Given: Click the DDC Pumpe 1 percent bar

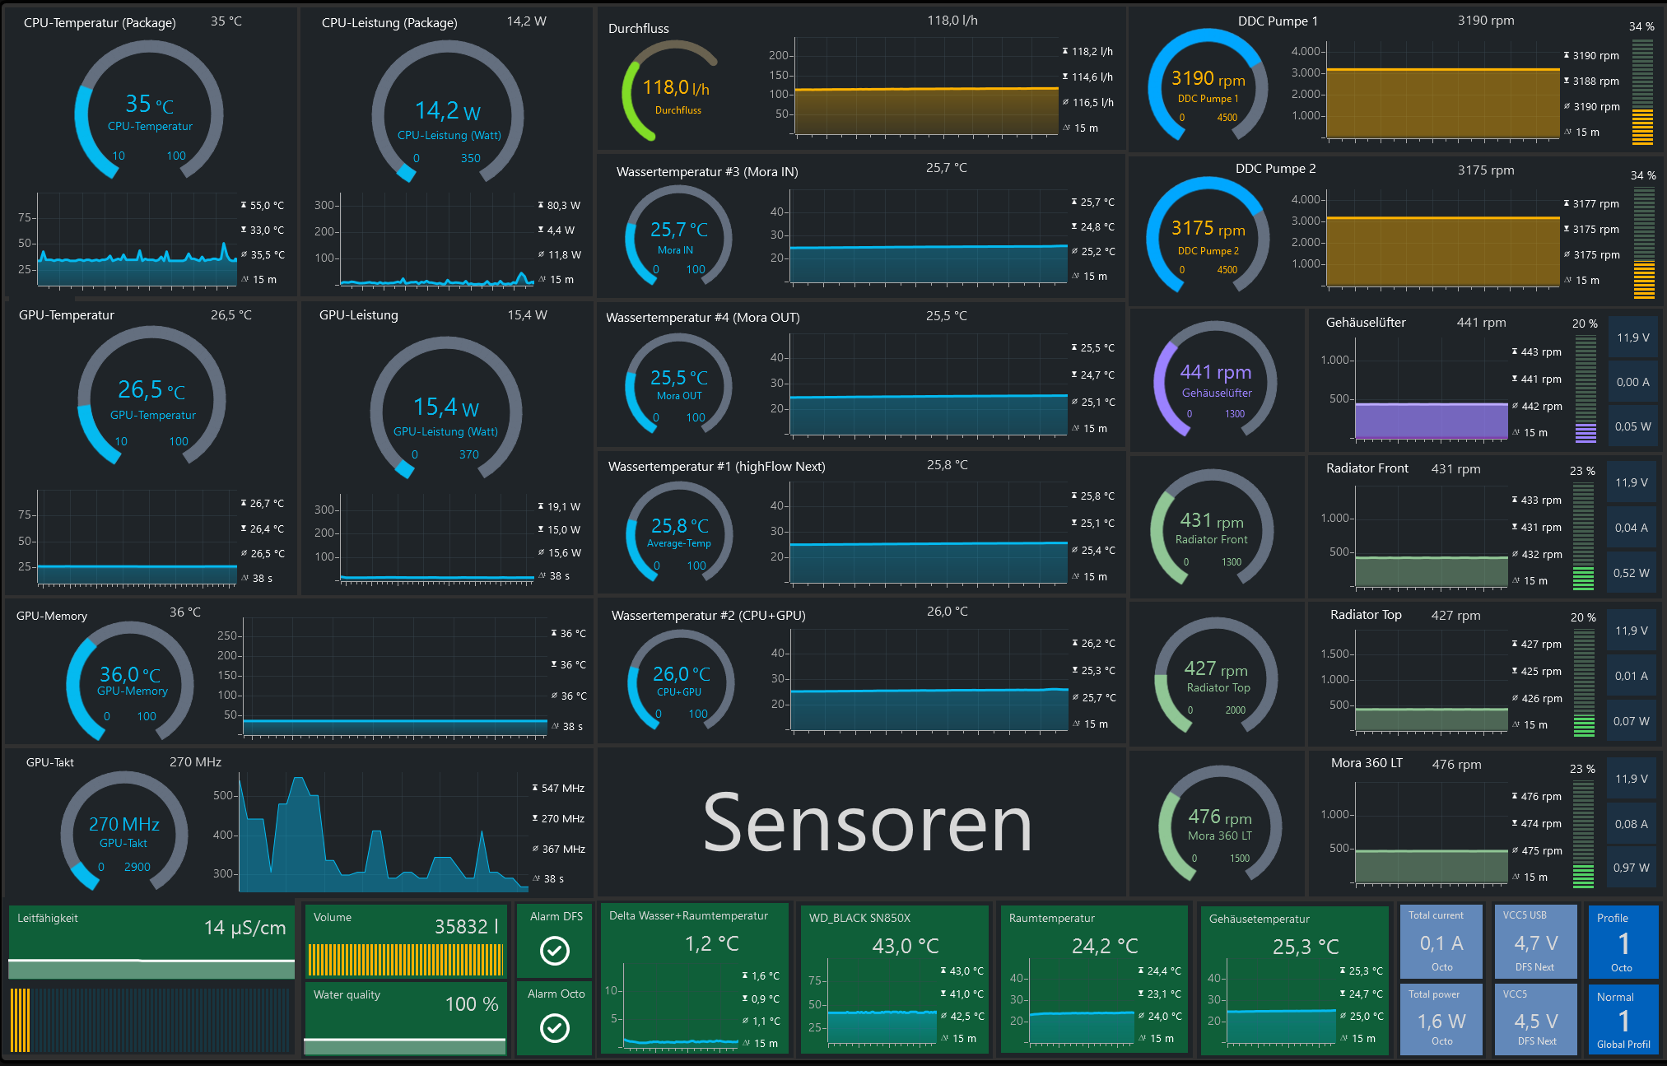Looking at the screenshot, I should (1641, 92).
